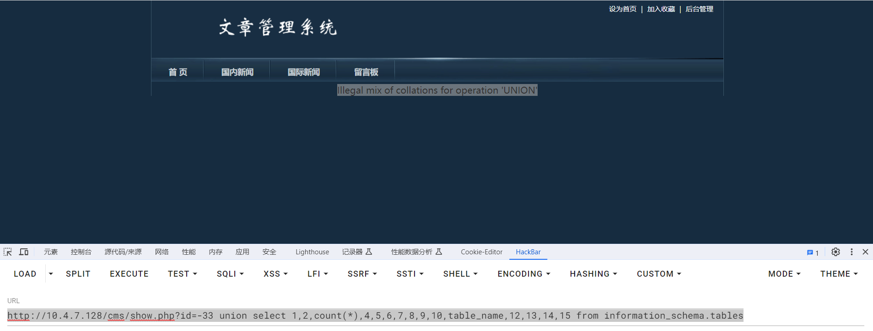Screen dimensions: 873x331
Task: Open 国际新闻 in the site navigation
Action: tap(303, 72)
